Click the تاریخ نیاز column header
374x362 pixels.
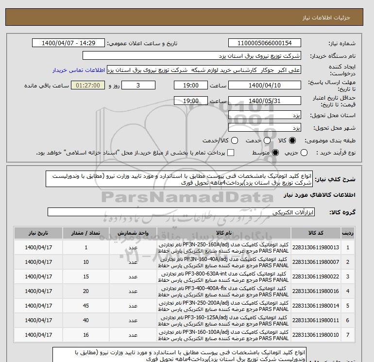[38, 233]
